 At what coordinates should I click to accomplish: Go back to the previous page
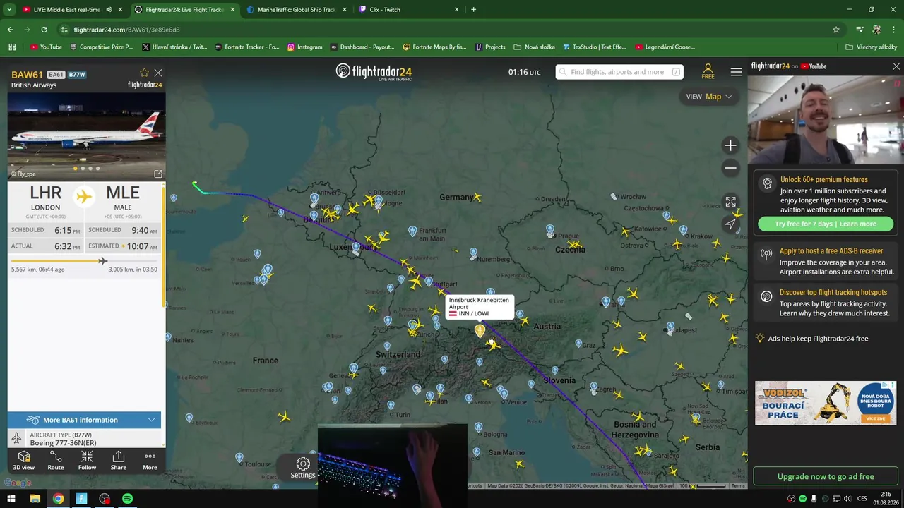10,30
